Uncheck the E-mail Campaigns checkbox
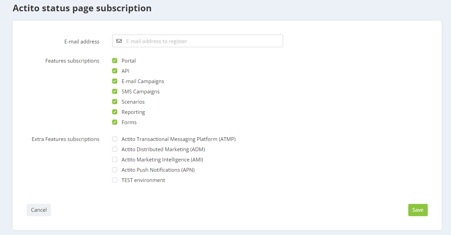 tap(115, 81)
